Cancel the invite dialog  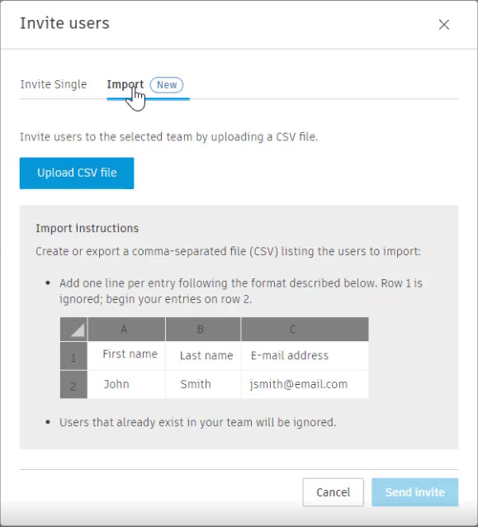click(x=334, y=492)
